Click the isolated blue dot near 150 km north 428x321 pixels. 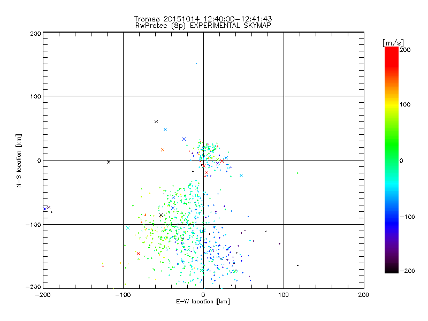coord(196,64)
